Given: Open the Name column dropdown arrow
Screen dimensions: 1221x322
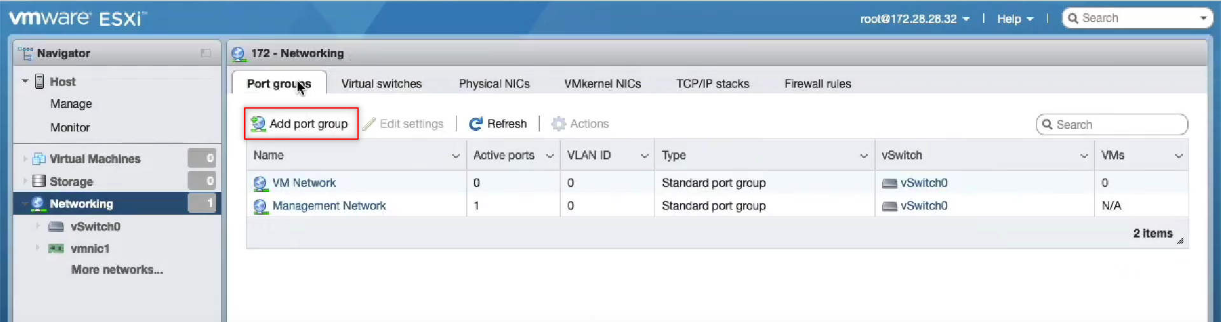Looking at the screenshot, I should point(455,156).
